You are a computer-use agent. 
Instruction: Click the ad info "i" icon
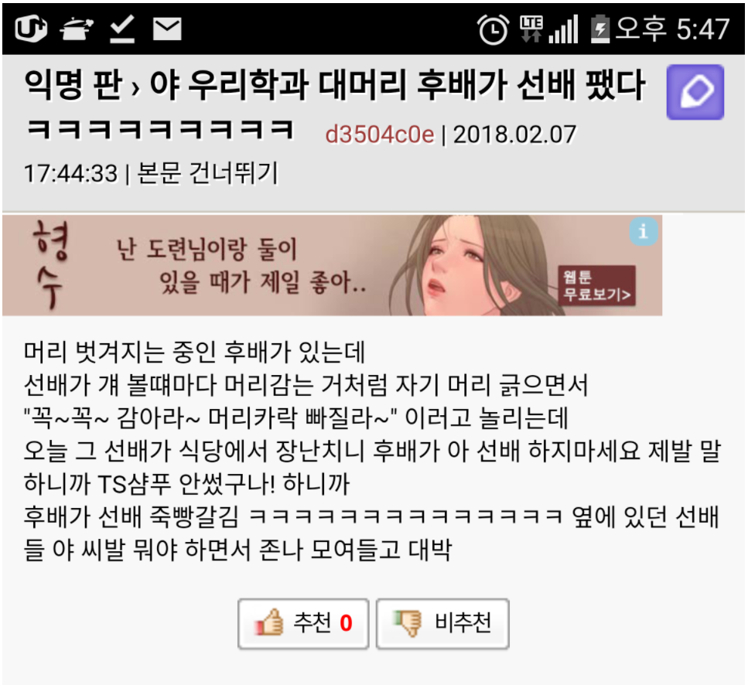pyautogui.click(x=644, y=232)
